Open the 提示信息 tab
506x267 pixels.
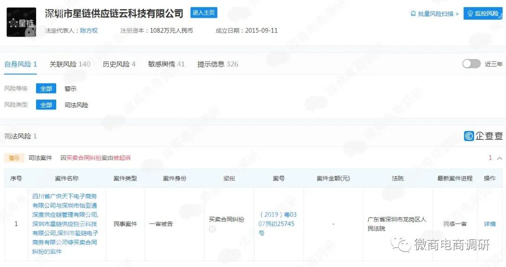[217, 64]
